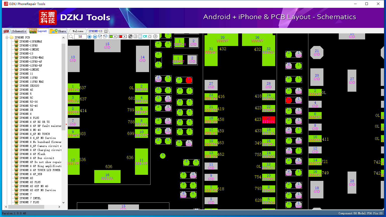Click green pad 16 labeled $$$135
The height and width of the screenshot is (217, 386).
point(107,177)
